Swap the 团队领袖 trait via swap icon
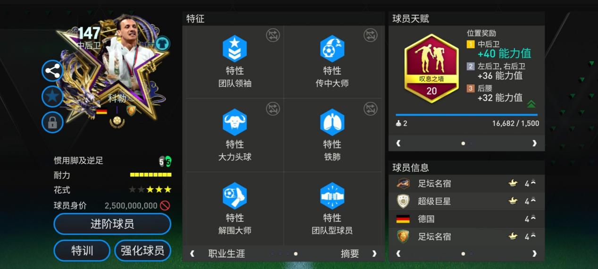The image size is (598, 269). [273, 35]
